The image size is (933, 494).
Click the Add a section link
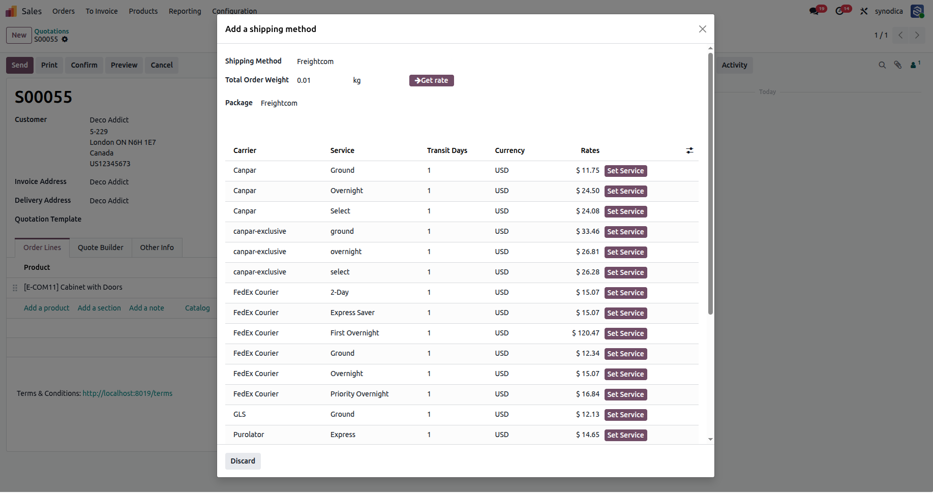[x=99, y=308]
